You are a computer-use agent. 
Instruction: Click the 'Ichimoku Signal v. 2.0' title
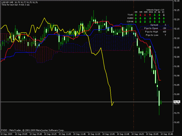(x=155, y=10)
